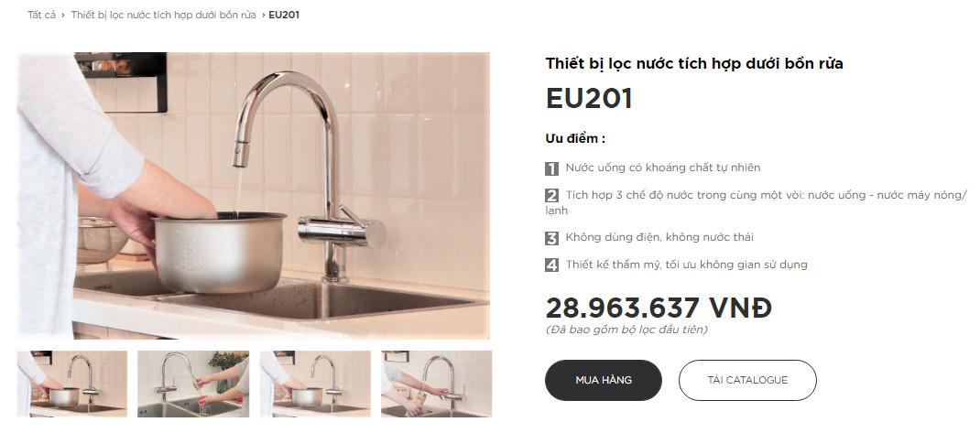Click the number 2 feature icon
980x433 pixels.
point(551,196)
